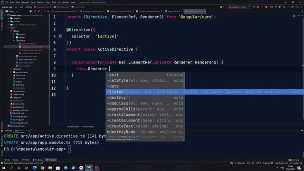Choose addClass in the completion popup
Image resolution: width=304 pixels, height=171 pixels.
[145, 104]
